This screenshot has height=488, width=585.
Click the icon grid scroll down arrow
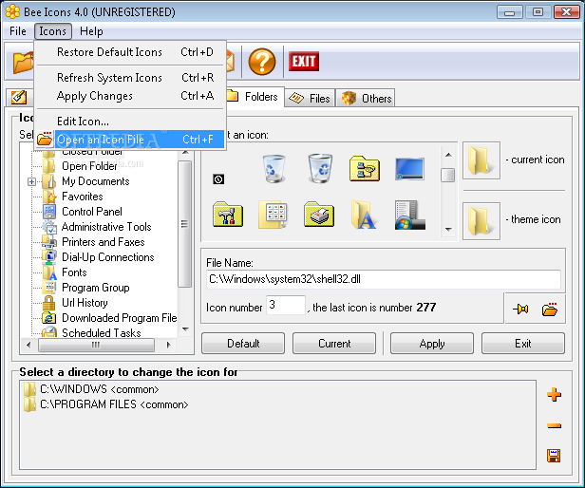(448, 229)
